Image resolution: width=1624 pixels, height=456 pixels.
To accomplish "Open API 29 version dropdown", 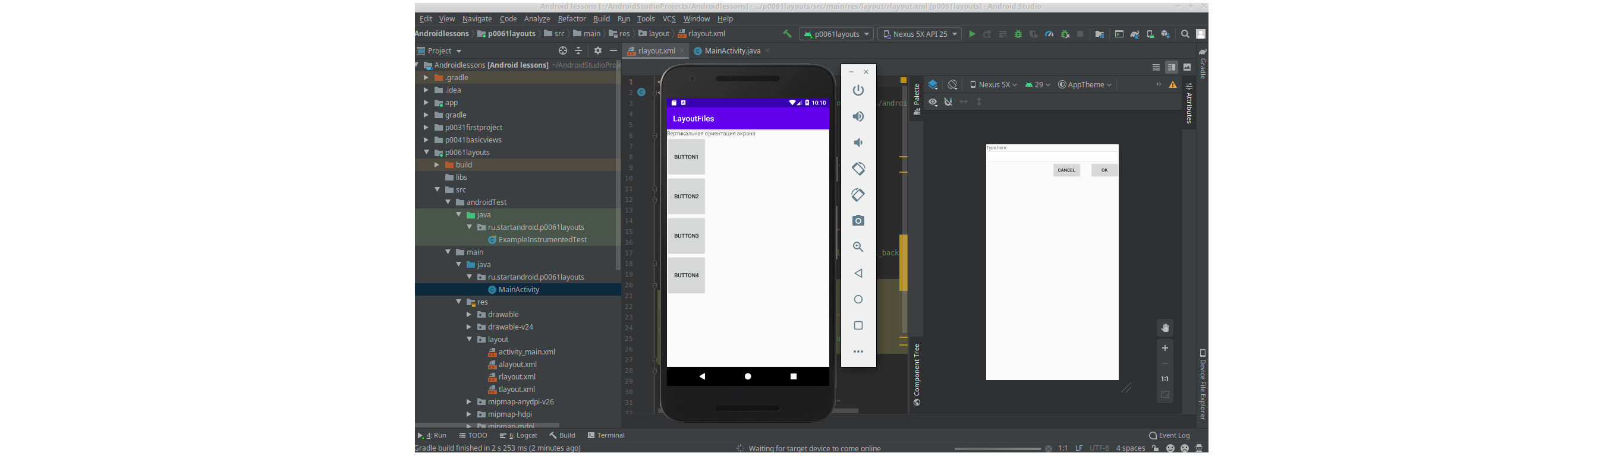I will coord(1038,85).
